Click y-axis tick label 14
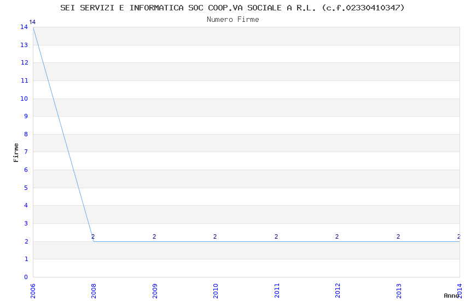This screenshot has height=301, width=465. tap(24, 27)
